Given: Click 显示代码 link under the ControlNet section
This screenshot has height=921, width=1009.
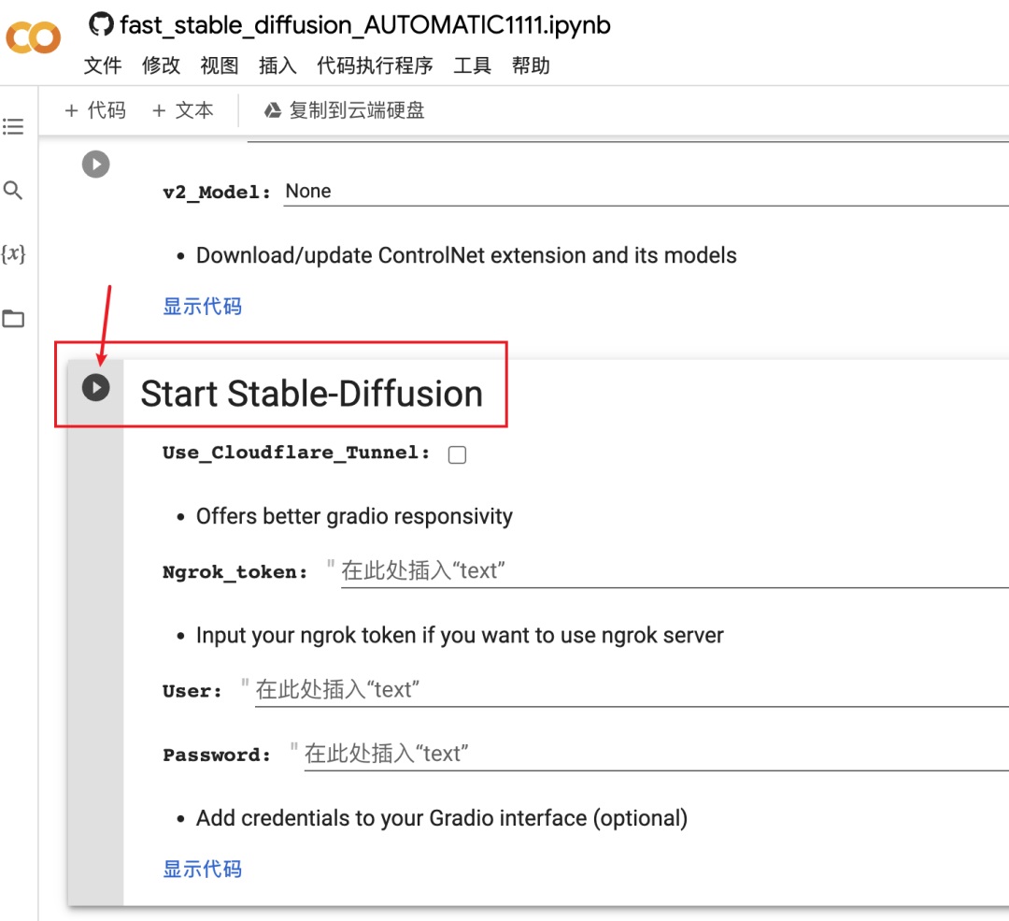Looking at the screenshot, I should click(202, 306).
